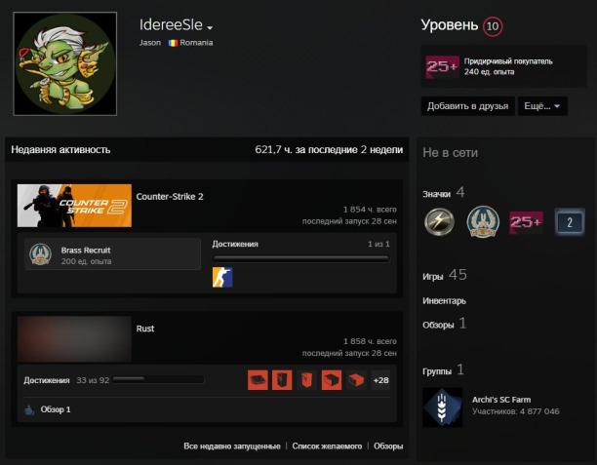Open the Игры 45 games list
Viewport: 597px width, 465px height.
[445, 276]
